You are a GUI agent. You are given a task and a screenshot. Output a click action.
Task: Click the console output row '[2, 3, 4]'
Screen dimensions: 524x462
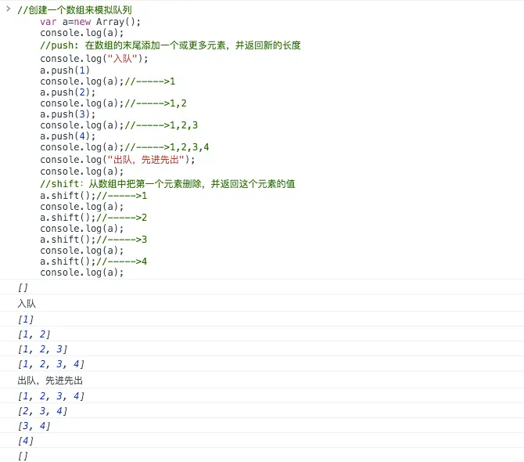(x=262, y=411)
